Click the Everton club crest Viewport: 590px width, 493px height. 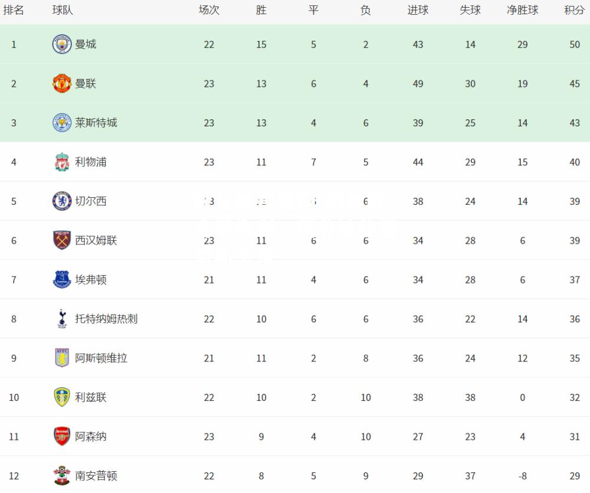coord(62,279)
